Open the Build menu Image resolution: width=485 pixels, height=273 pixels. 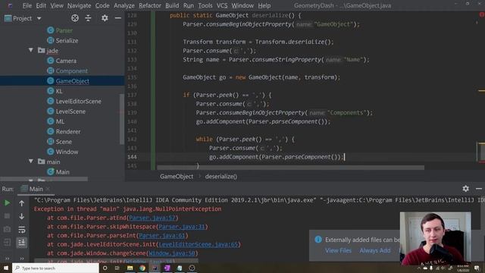[x=172, y=5]
